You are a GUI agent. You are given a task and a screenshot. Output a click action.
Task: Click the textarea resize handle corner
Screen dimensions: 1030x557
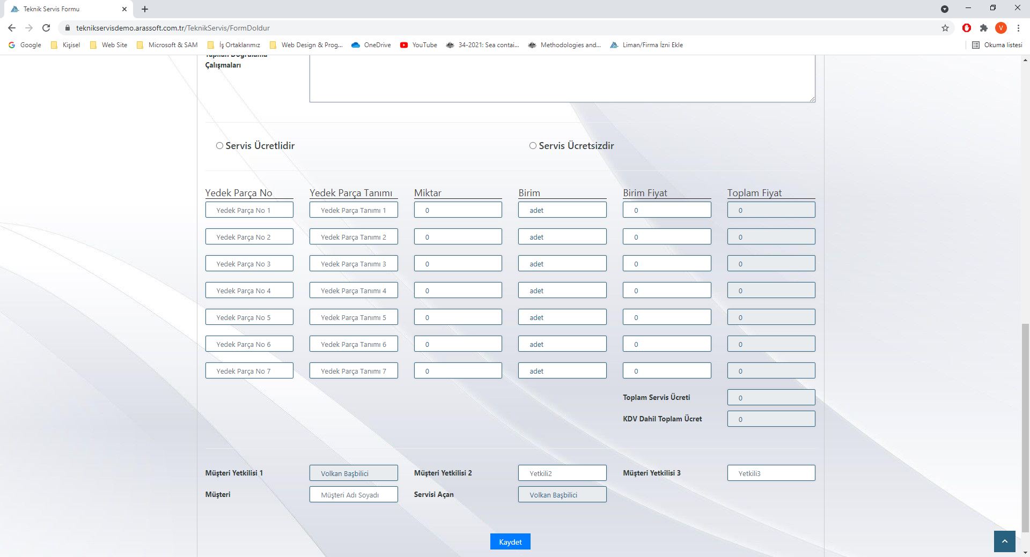coord(812,99)
